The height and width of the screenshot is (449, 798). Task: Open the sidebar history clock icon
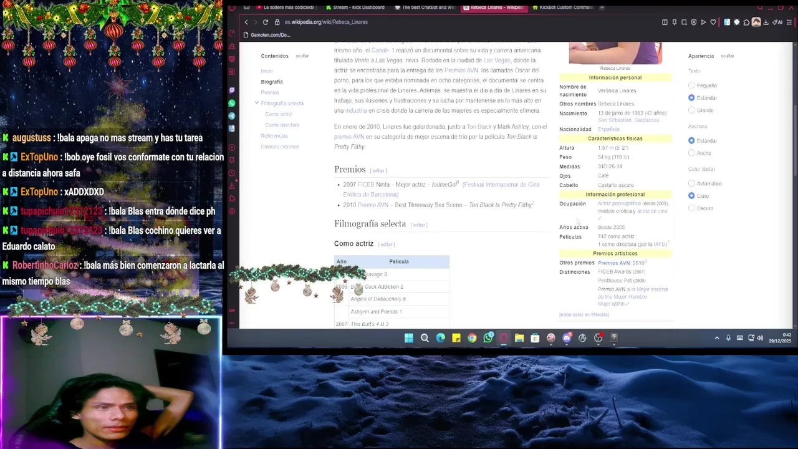click(232, 173)
